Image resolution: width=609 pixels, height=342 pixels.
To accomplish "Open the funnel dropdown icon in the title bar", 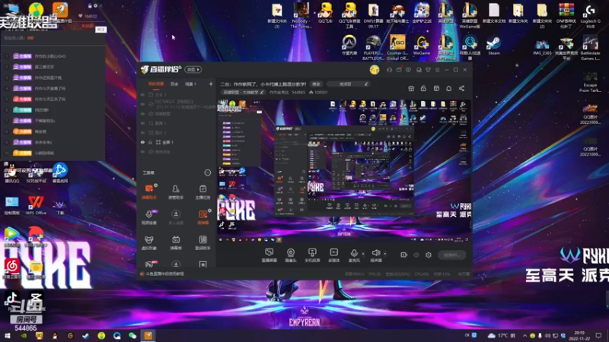I will 428,70.
